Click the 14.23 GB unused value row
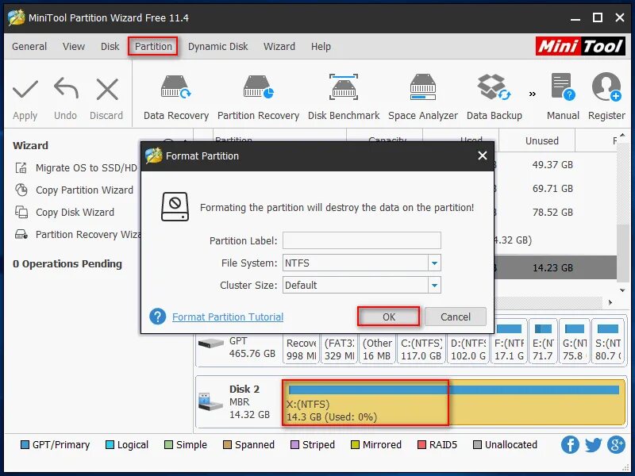Viewport: 635px width, 476px height. [552, 267]
